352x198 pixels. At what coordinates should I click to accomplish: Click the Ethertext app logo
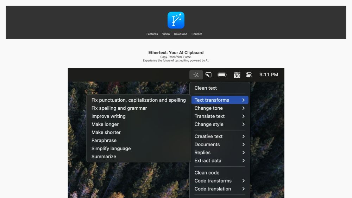(176, 20)
